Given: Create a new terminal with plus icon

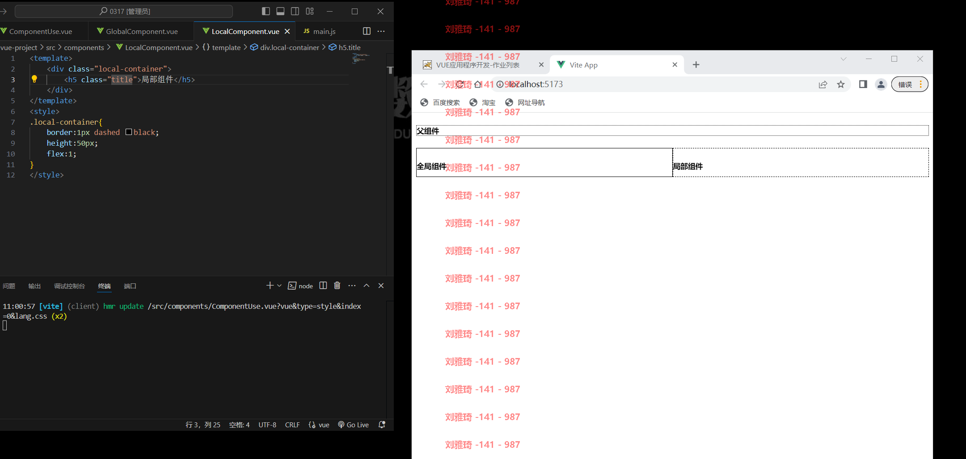Looking at the screenshot, I should [270, 286].
